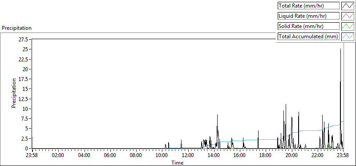Viewport: 356px width, 166px height.
Task: Click the vertical Precipitation y-axis label
Action: coord(14,93)
